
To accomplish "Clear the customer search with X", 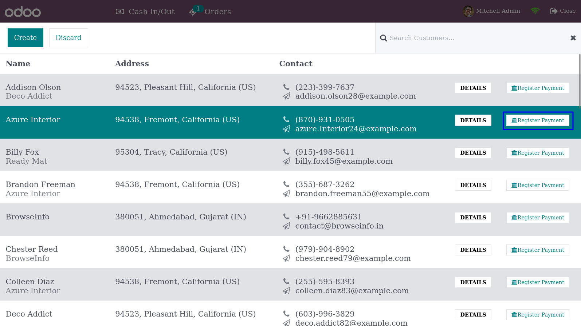I will point(573,38).
